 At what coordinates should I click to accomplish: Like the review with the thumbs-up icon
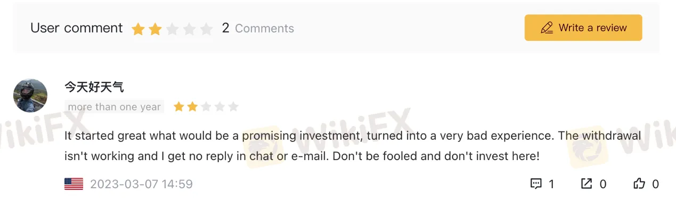tap(639, 184)
